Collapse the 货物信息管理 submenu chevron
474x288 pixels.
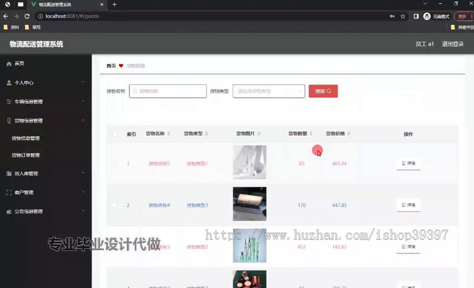point(83,120)
